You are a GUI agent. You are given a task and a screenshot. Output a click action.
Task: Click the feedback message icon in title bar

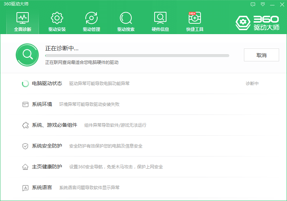(253, 4)
